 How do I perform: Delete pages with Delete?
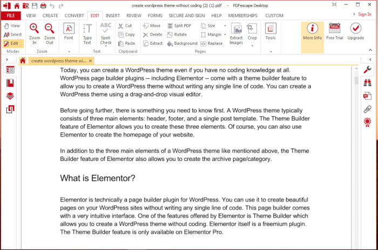[x=153, y=35]
